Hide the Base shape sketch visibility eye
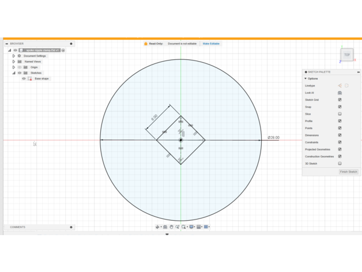The height and width of the screenshot is (272, 362). click(x=24, y=79)
